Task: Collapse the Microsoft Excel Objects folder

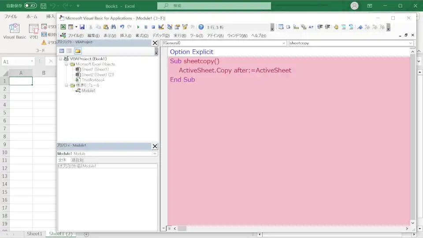Action: point(67,64)
